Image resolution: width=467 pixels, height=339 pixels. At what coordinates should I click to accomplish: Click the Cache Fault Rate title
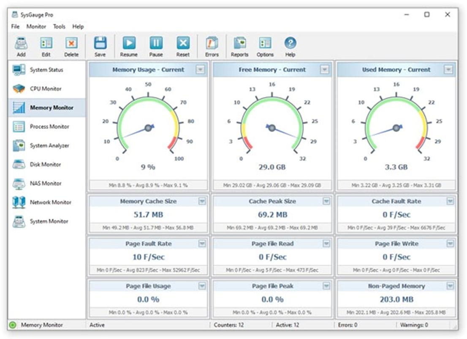pos(396,201)
